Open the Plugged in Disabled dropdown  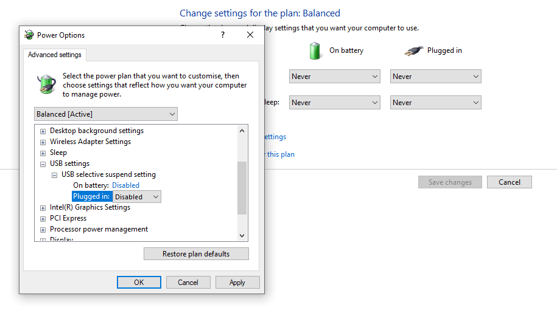click(137, 197)
